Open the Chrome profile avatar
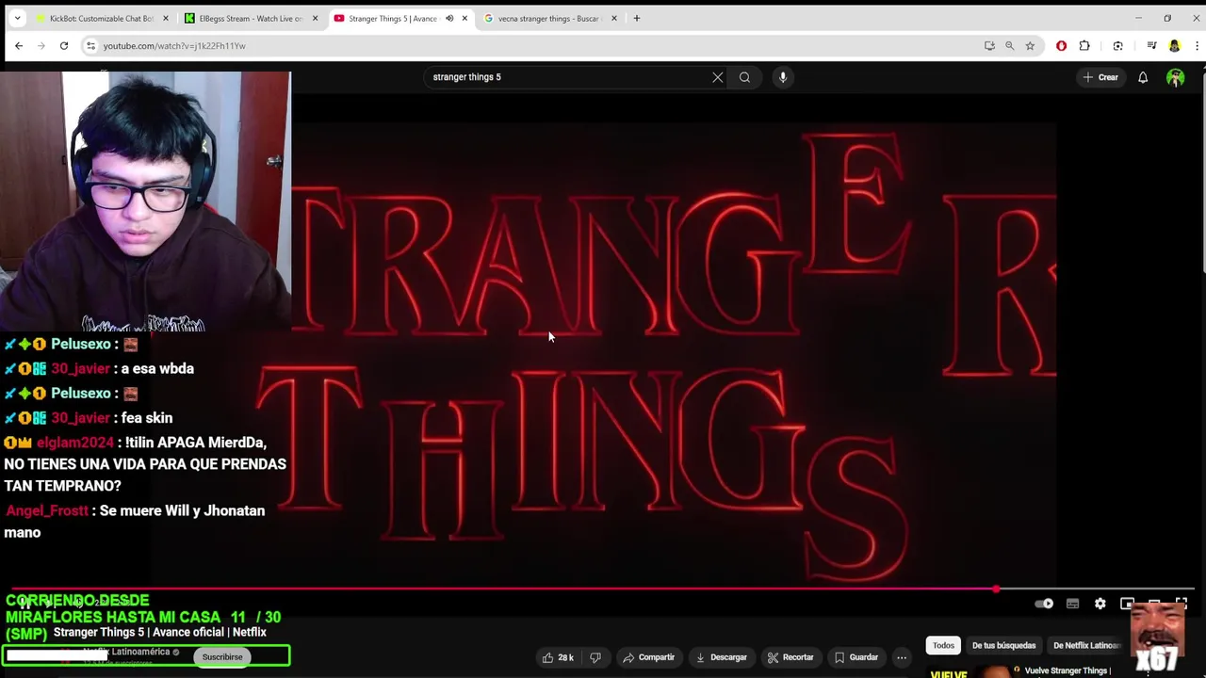 coord(1174,45)
